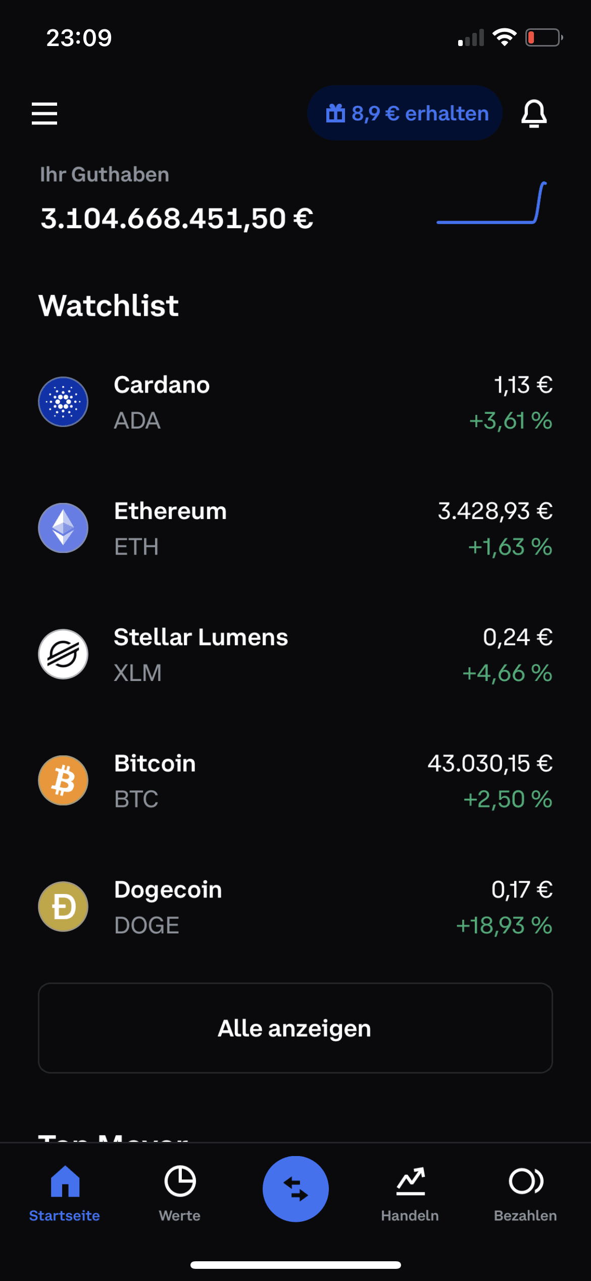This screenshot has width=591, height=1281.
Task: Tap the blue trade swap button
Action: coord(295,1189)
